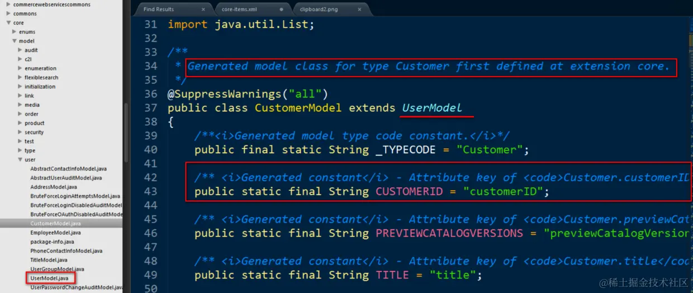Click the import java.util.List statement
This screenshot has width=693, height=293.
point(241,25)
